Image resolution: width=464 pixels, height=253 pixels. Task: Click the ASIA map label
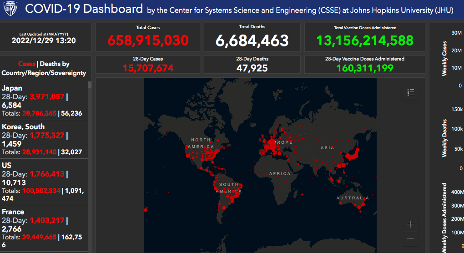(327, 147)
